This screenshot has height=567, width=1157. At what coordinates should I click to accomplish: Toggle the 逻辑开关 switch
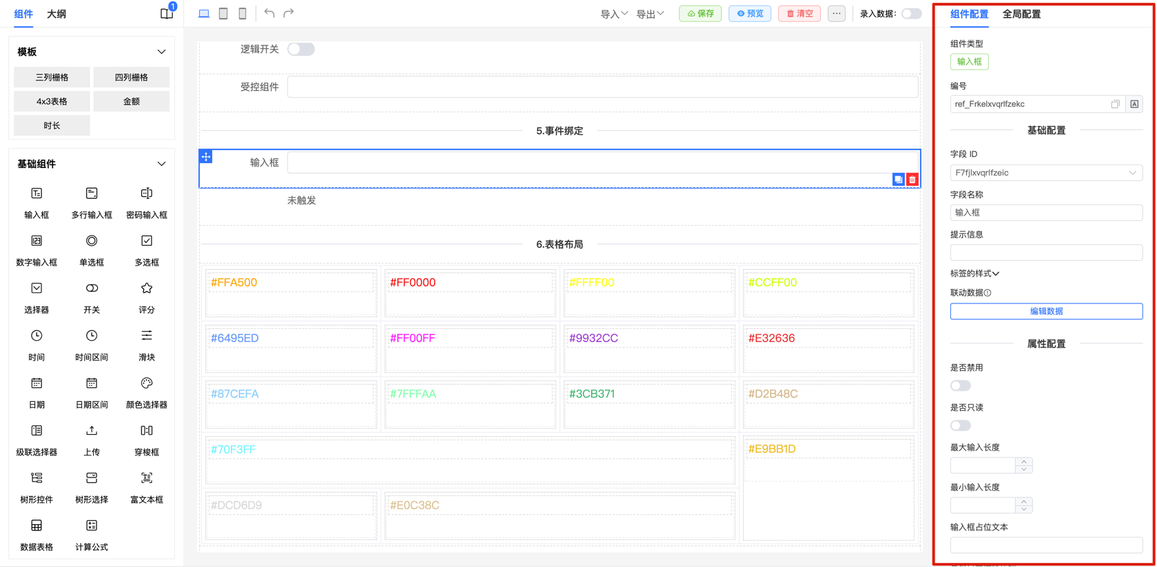(x=301, y=50)
